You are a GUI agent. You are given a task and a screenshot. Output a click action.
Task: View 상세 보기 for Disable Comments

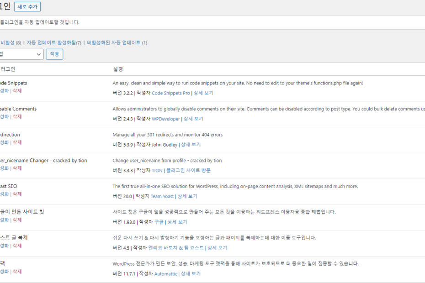pos(193,119)
